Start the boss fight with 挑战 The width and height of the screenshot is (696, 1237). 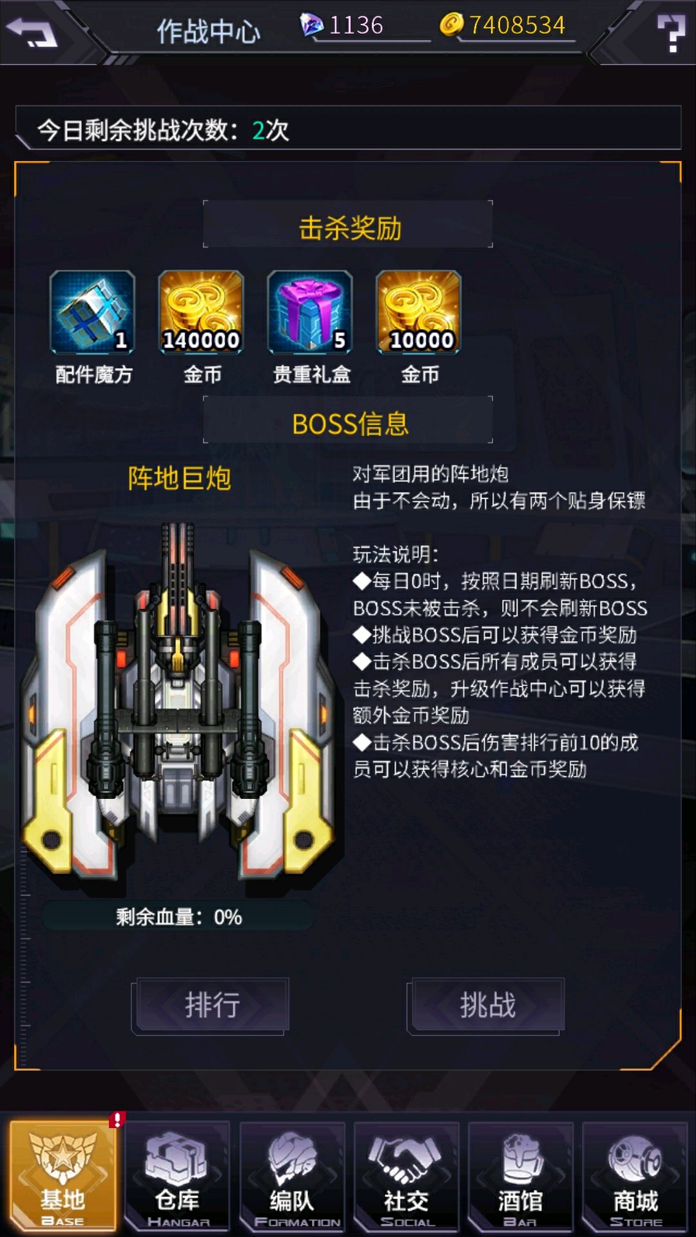point(487,1005)
